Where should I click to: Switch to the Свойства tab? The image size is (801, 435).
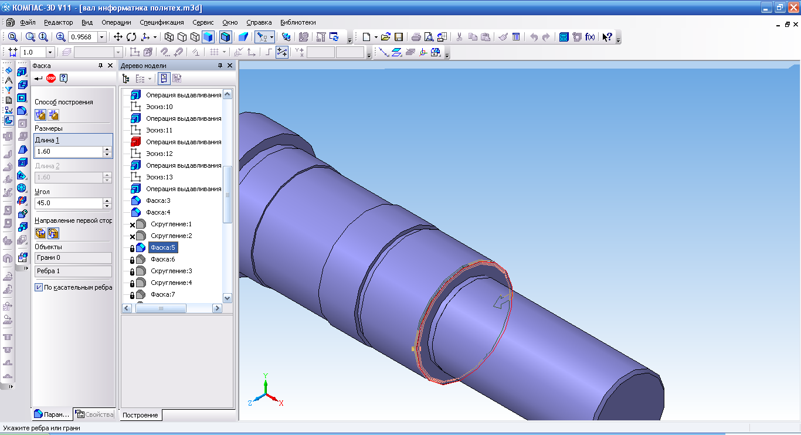94,414
